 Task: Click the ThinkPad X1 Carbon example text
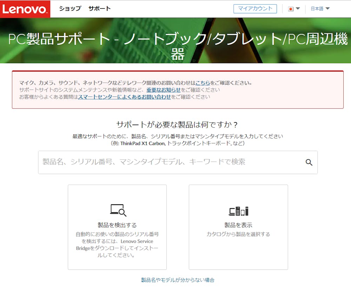pyautogui.click(x=143, y=143)
